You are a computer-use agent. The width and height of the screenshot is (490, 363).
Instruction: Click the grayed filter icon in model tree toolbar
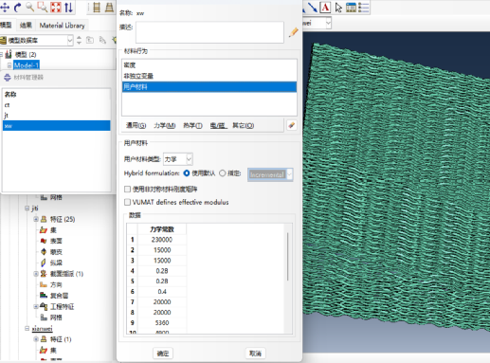point(102,40)
